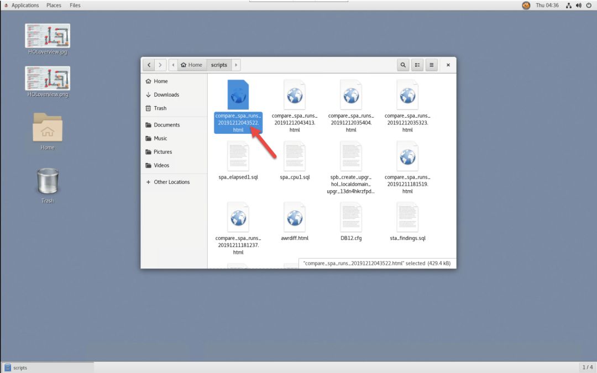The height and width of the screenshot is (373, 597).
Task: Select the Home folder icon on the desktop
Action: pyautogui.click(x=48, y=127)
